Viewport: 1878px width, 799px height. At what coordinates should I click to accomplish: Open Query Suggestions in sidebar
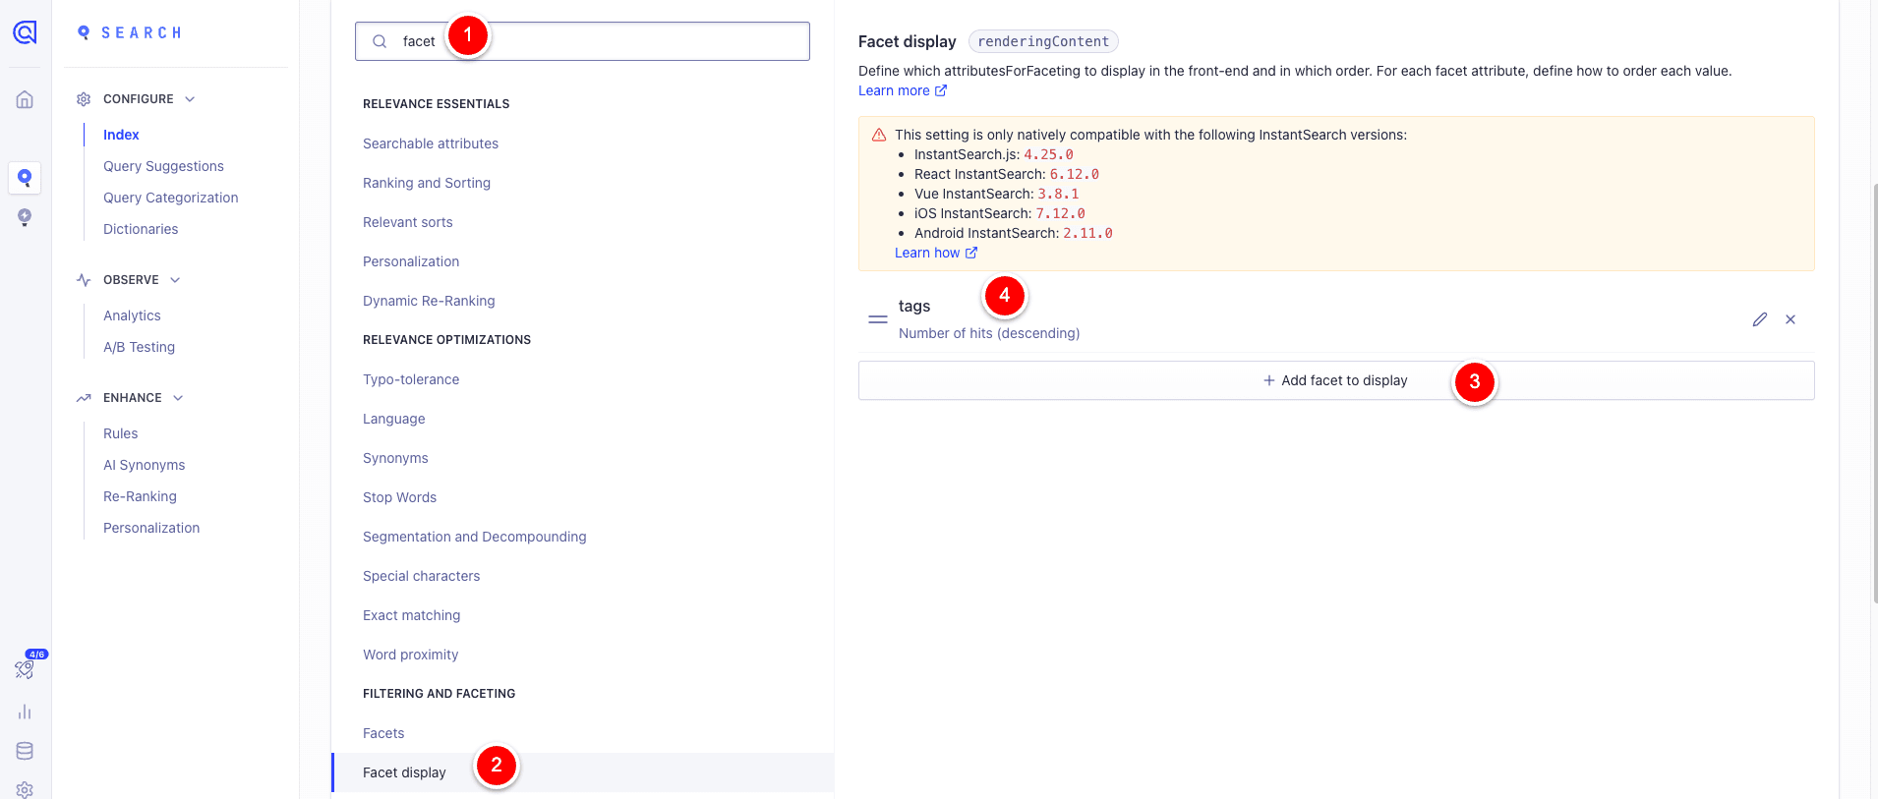click(163, 166)
